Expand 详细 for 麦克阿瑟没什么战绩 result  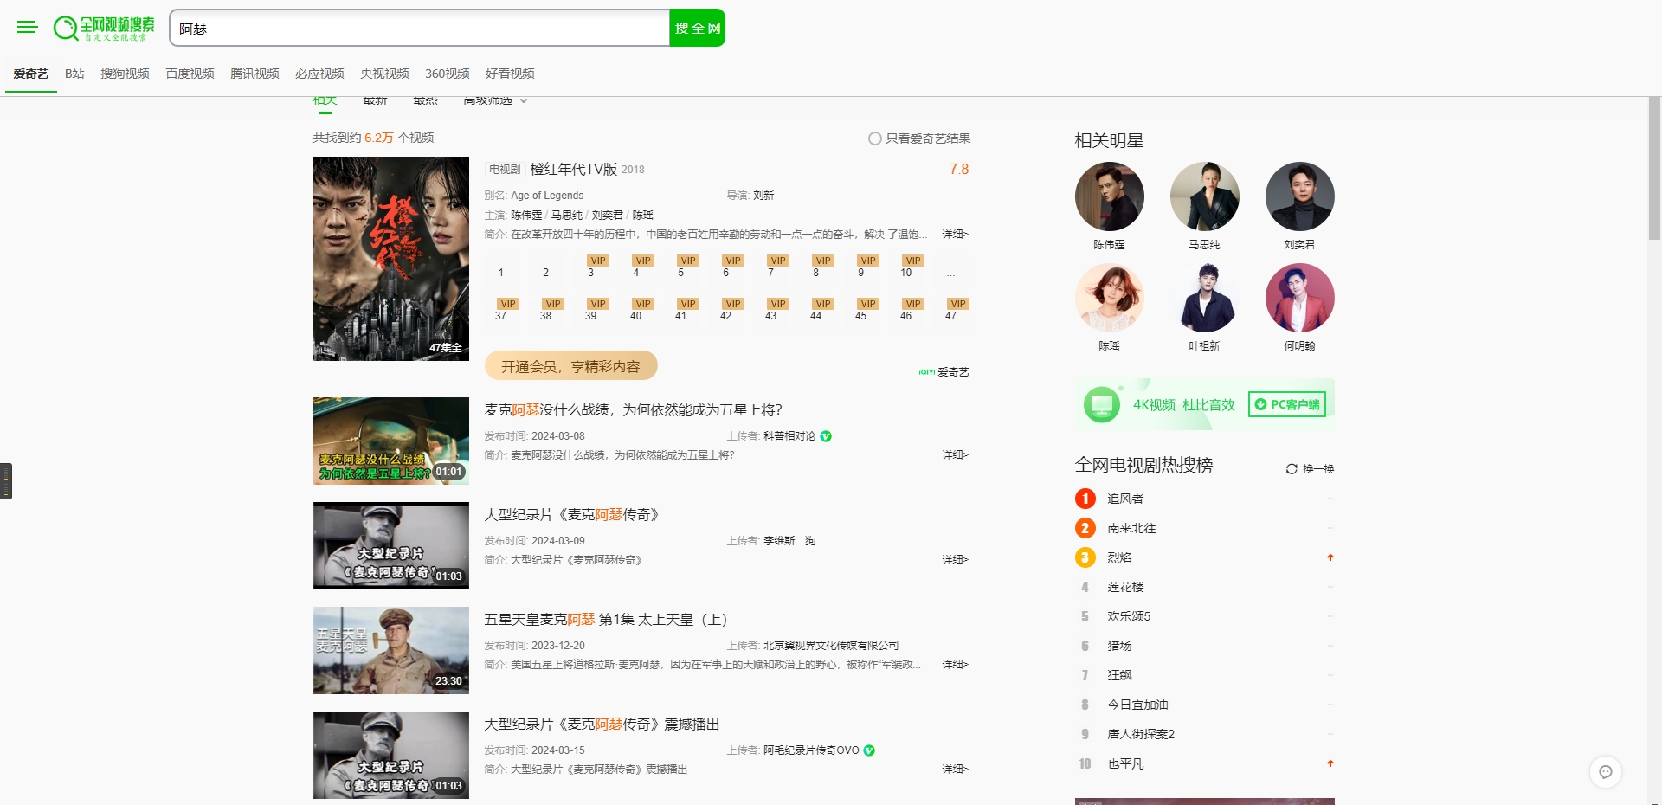point(955,455)
